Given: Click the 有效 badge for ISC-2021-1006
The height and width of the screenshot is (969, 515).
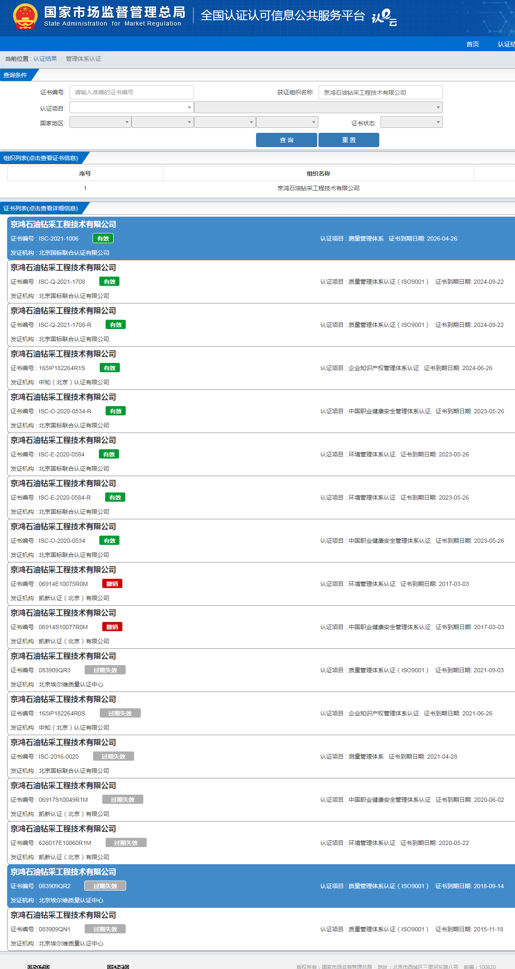Looking at the screenshot, I should pos(103,238).
